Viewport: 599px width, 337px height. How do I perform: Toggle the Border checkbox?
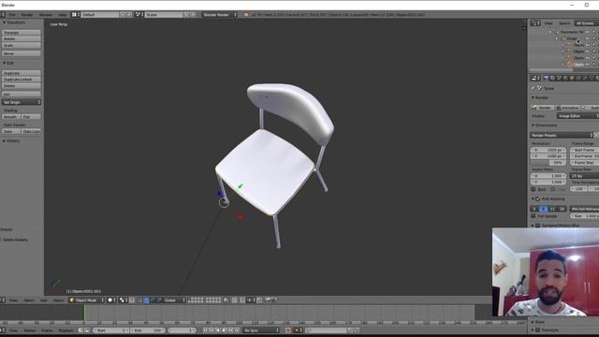click(x=533, y=189)
